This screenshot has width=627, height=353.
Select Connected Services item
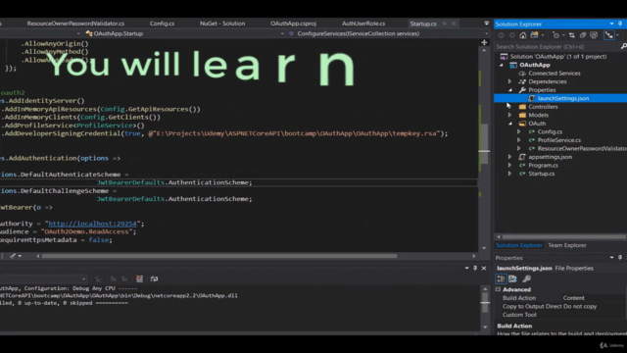coord(555,74)
